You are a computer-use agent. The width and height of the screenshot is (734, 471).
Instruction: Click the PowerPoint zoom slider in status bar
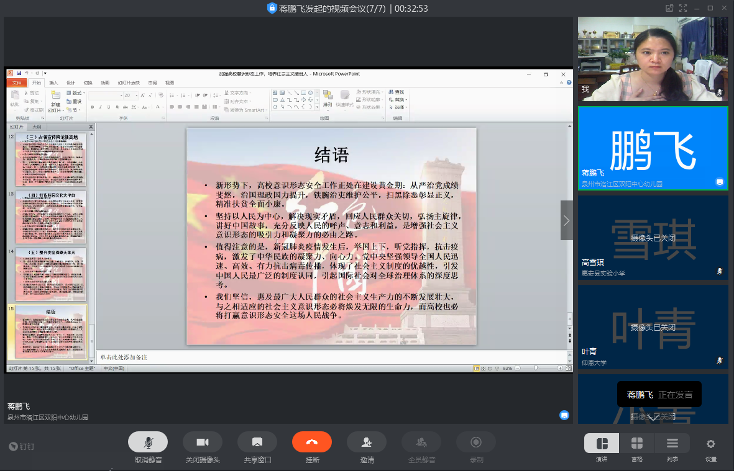536,368
